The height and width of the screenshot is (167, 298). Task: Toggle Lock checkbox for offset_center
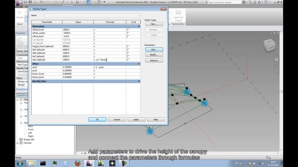[128, 33]
